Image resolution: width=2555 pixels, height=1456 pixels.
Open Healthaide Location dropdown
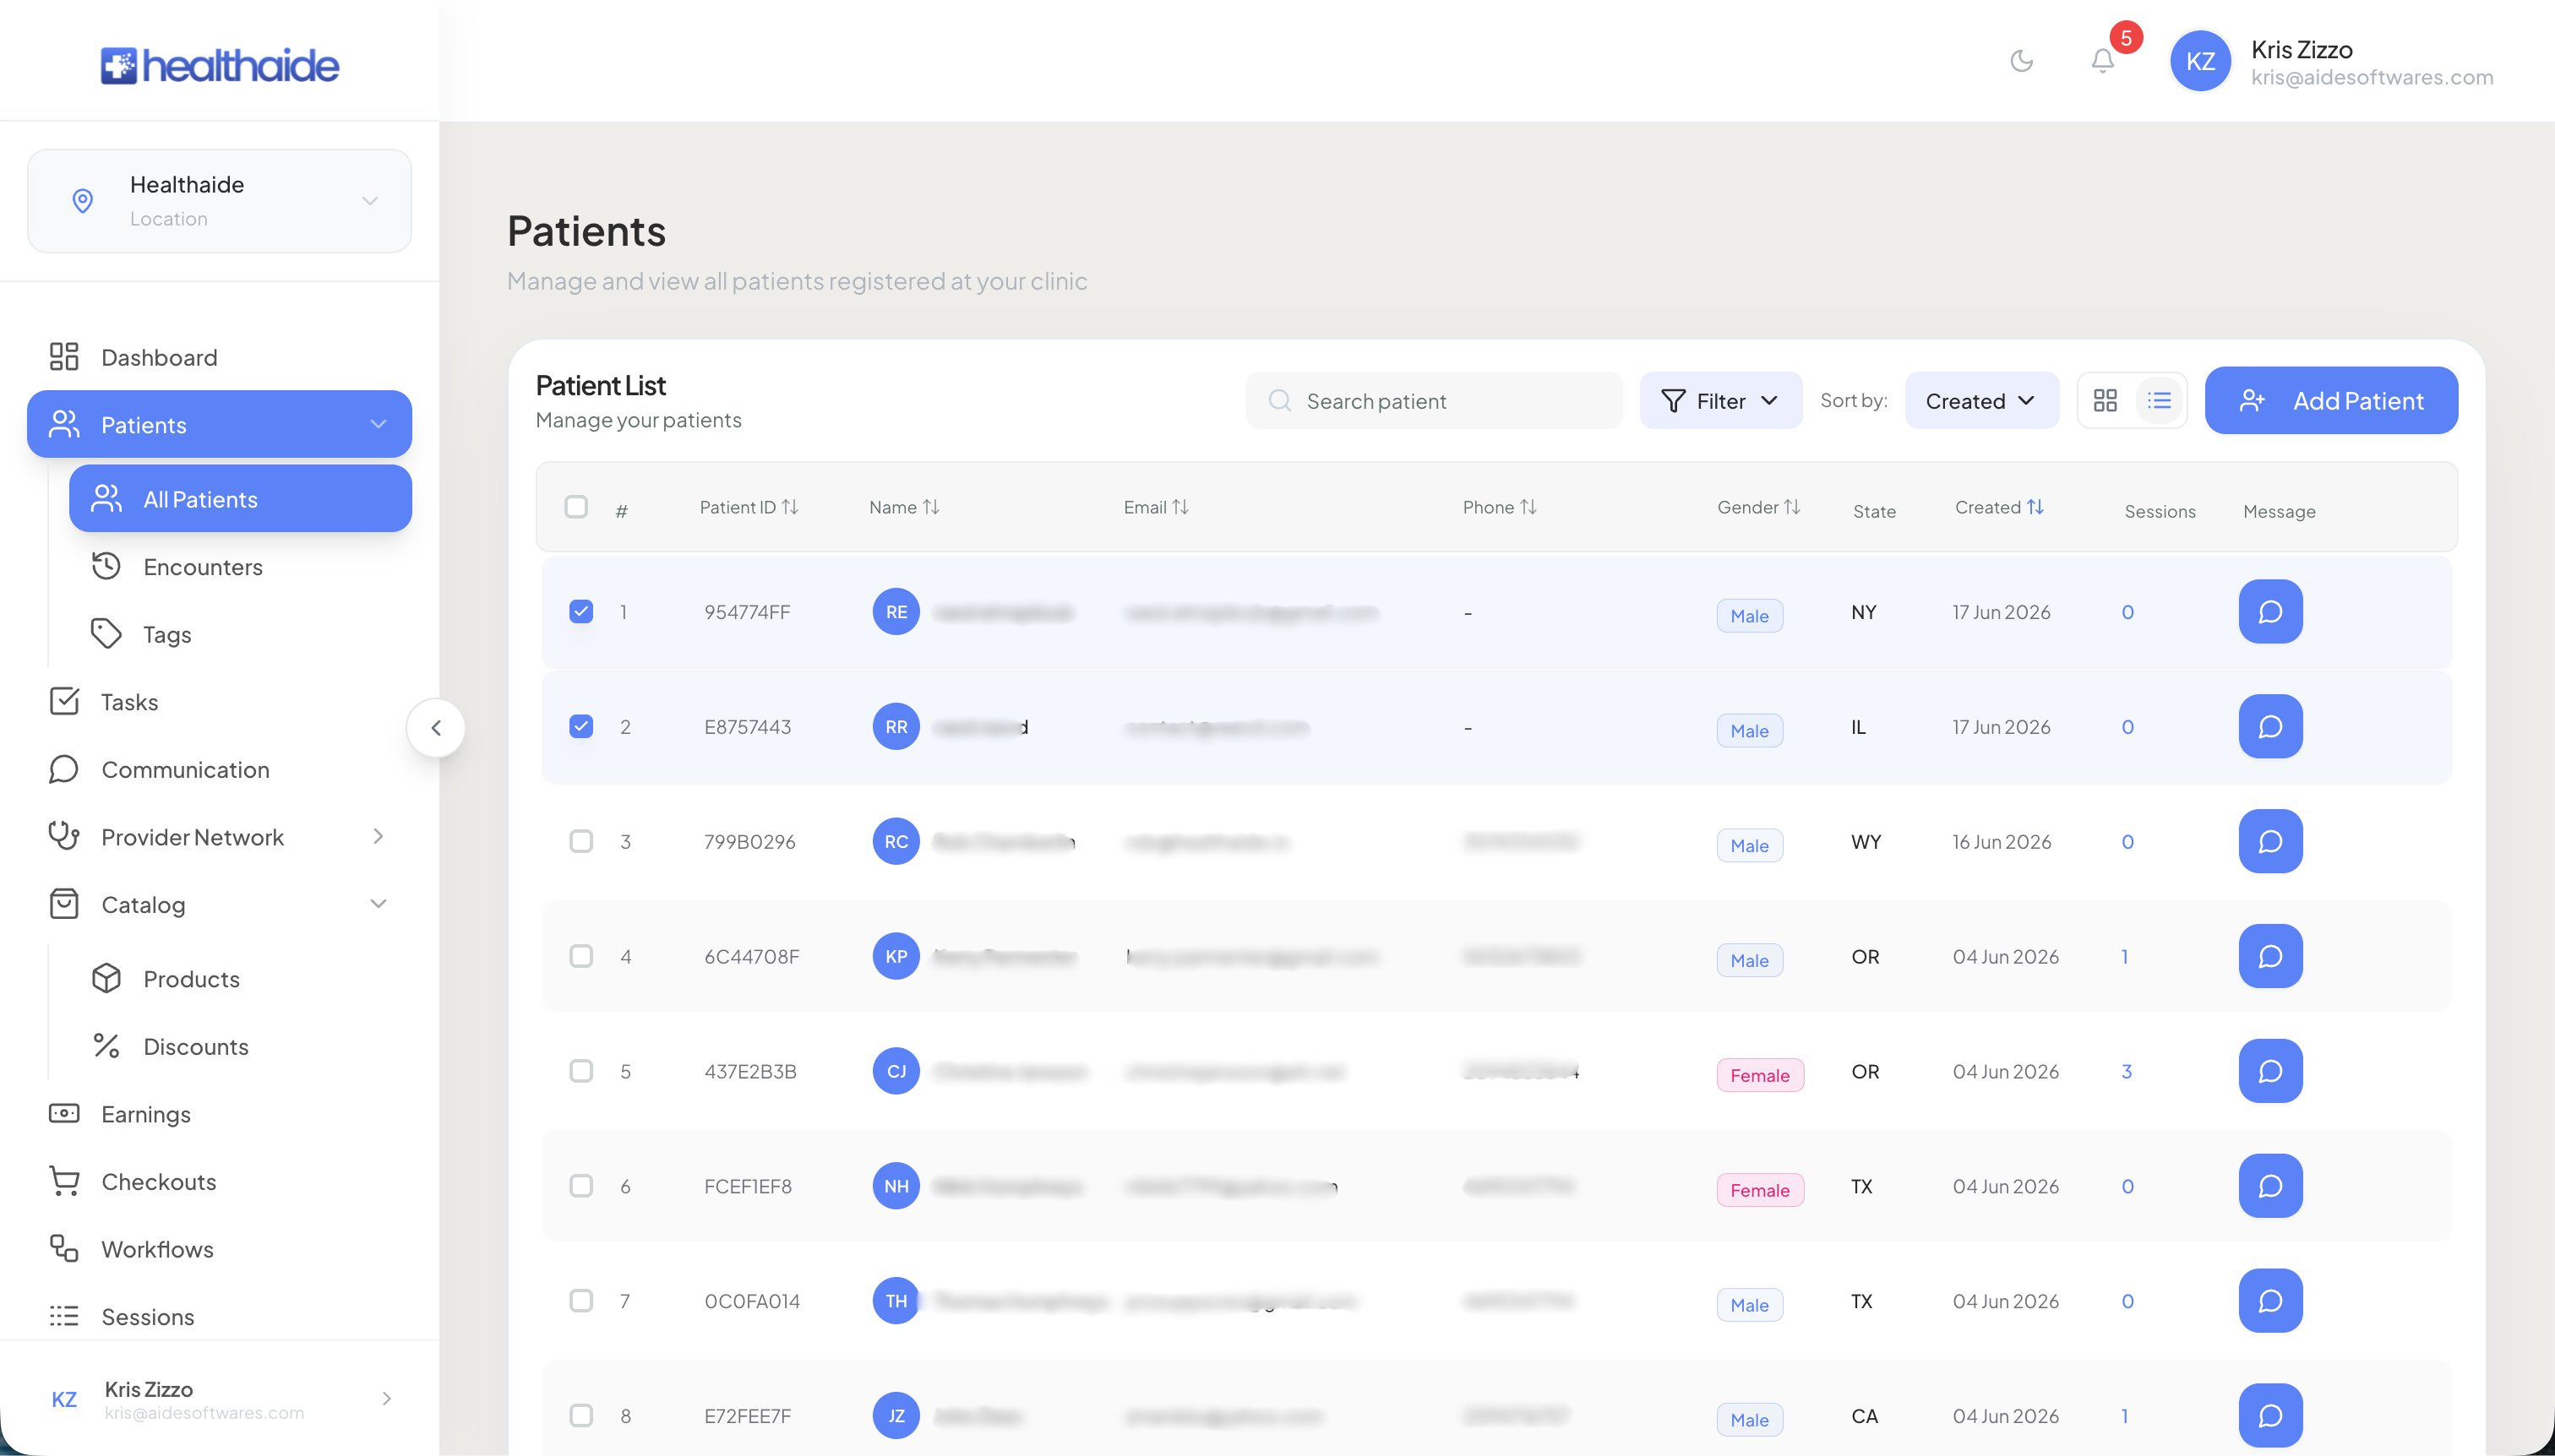pos(219,201)
